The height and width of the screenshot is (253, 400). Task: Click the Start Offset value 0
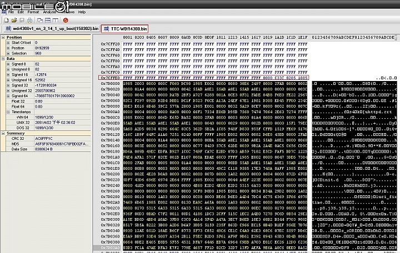[x=36, y=43]
